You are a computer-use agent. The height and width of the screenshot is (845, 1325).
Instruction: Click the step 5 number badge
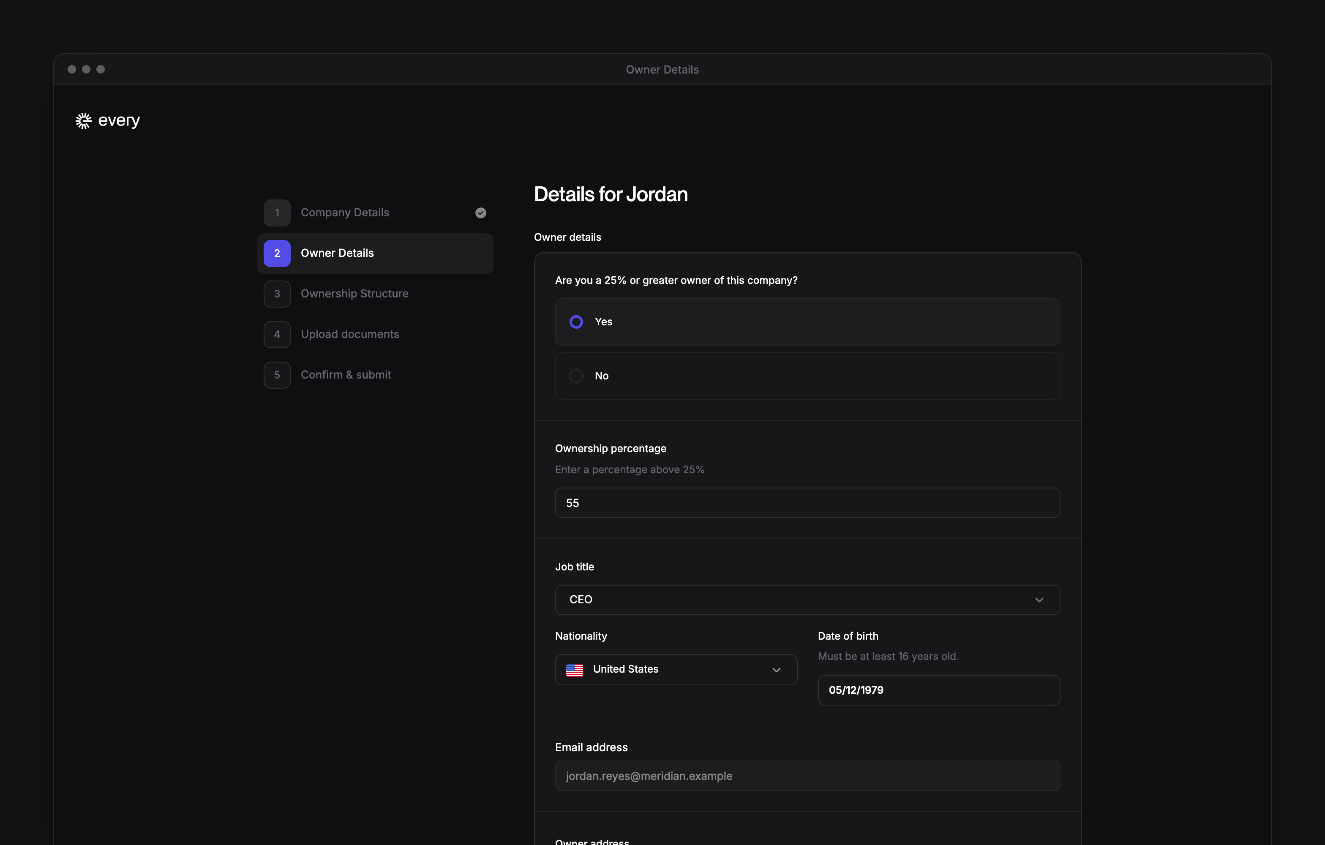pyautogui.click(x=277, y=375)
